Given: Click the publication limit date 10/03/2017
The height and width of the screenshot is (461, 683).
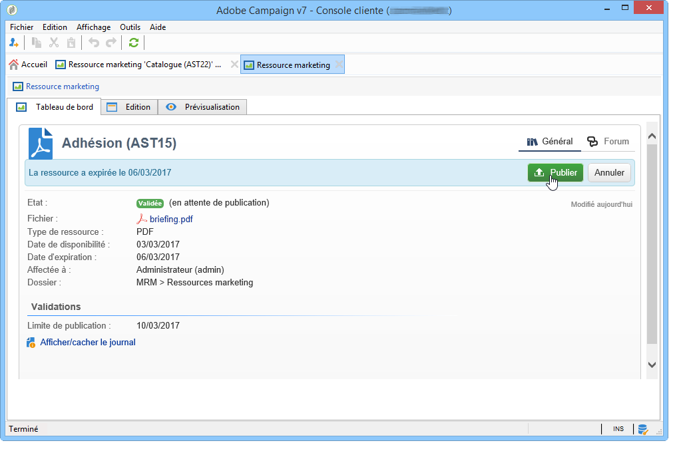Looking at the screenshot, I should (x=158, y=325).
